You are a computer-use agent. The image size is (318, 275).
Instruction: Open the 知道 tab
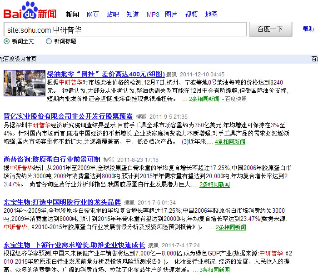133,15
